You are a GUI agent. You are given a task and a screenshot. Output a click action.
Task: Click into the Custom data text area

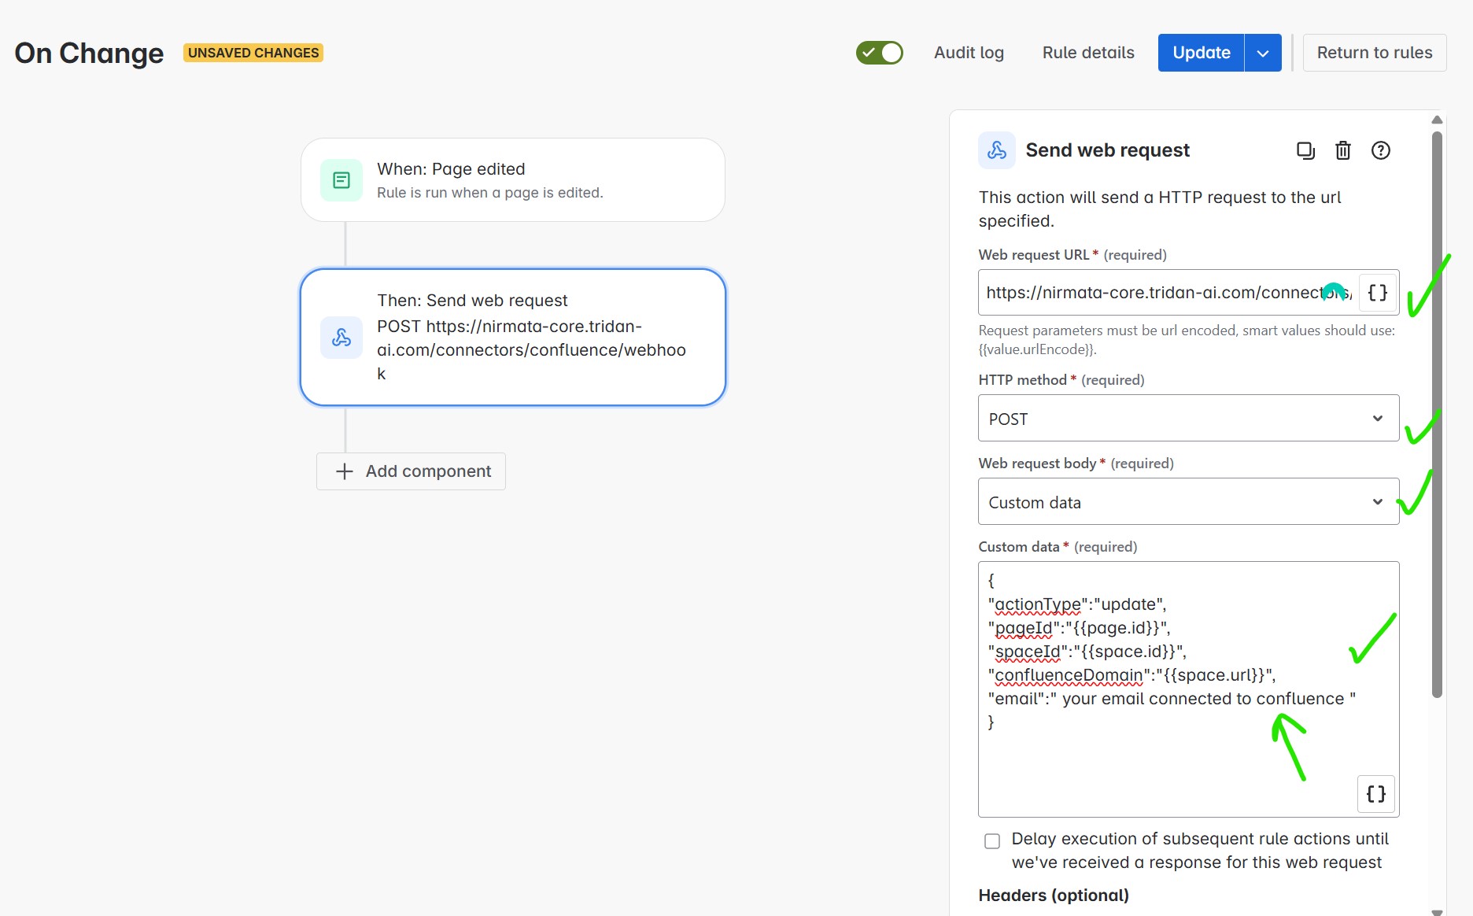pyautogui.click(x=1188, y=689)
